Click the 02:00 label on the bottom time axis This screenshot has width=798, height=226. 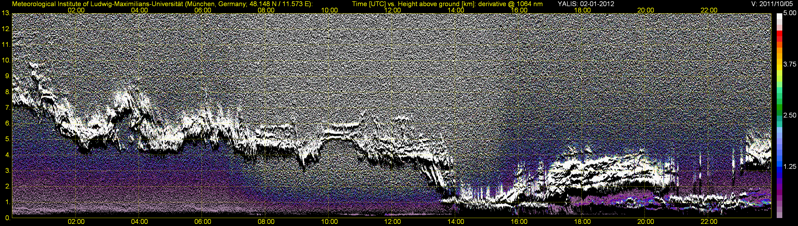click(76, 222)
